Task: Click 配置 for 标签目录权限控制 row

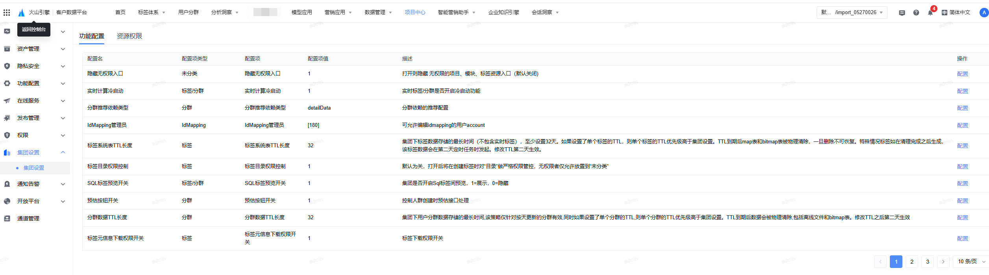Action: [x=963, y=167]
